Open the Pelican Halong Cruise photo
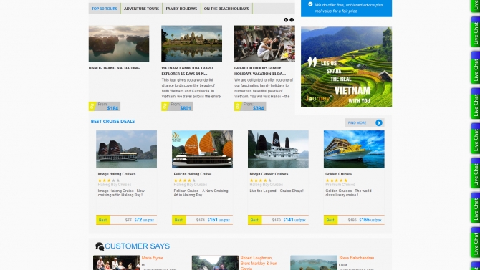 pos(202,150)
